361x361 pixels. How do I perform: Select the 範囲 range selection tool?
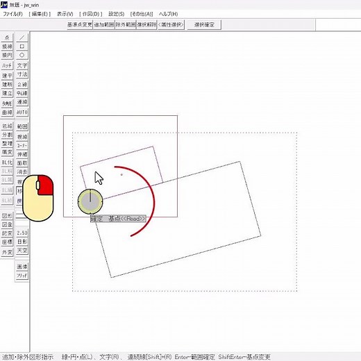click(22, 126)
